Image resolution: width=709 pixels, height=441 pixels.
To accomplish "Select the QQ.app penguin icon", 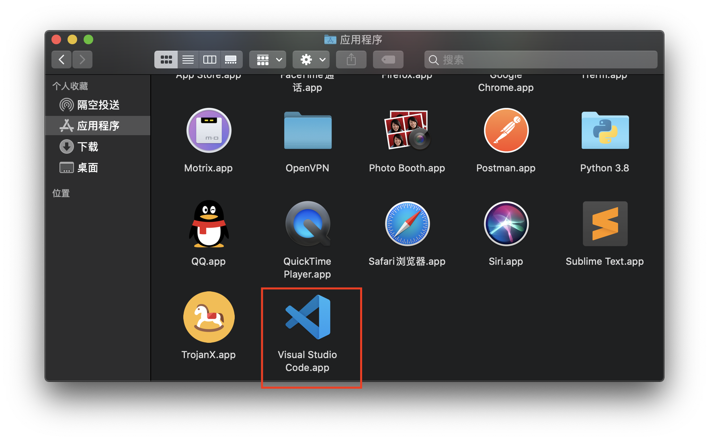I will click(209, 224).
